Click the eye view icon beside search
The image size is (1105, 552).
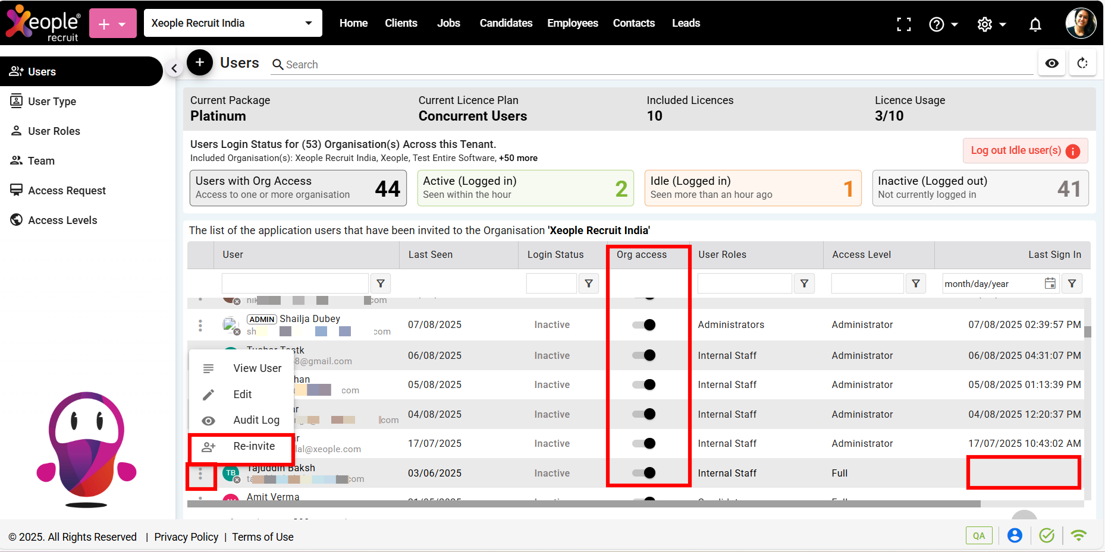pos(1051,63)
